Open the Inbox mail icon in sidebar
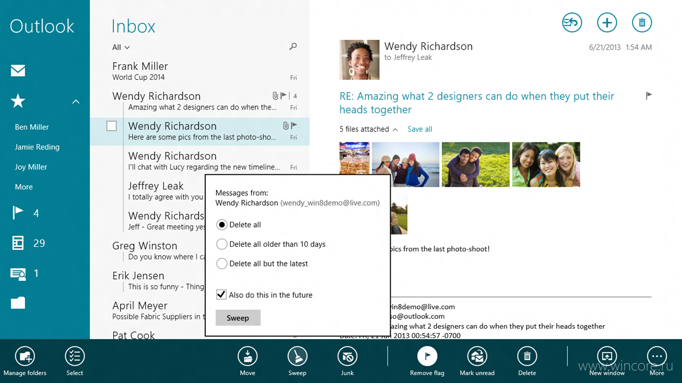 pos(18,70)
